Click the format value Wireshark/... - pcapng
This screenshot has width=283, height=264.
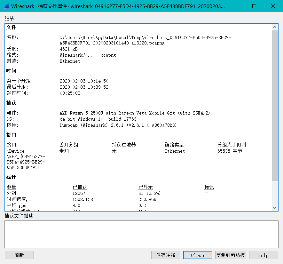coord(88,55)
